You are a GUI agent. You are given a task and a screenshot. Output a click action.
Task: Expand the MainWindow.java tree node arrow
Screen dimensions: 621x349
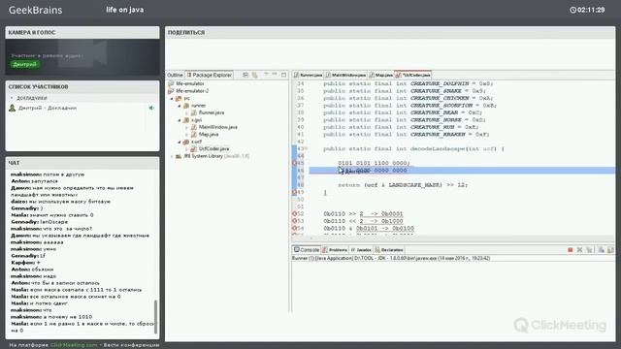187,127
